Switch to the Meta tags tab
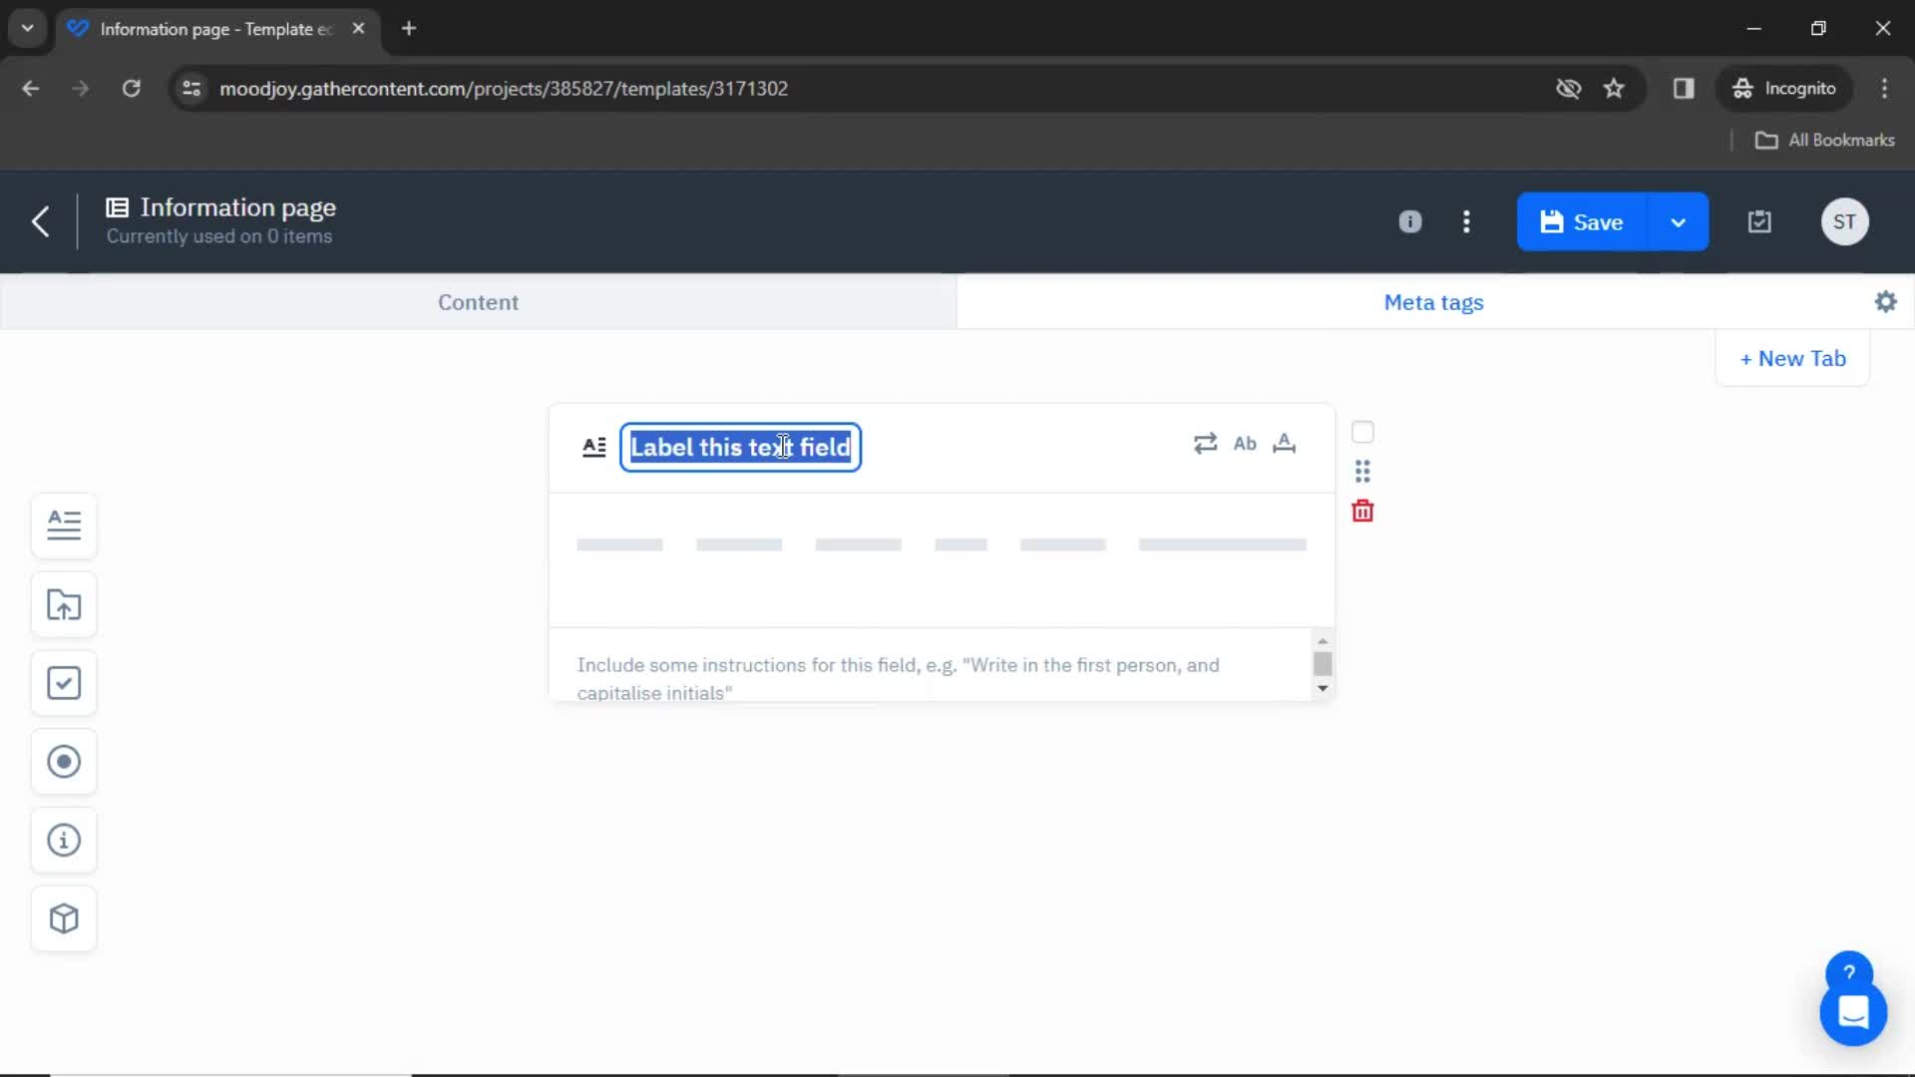The height and width of the screenshot is (1077, 1915). point(1433,302)
